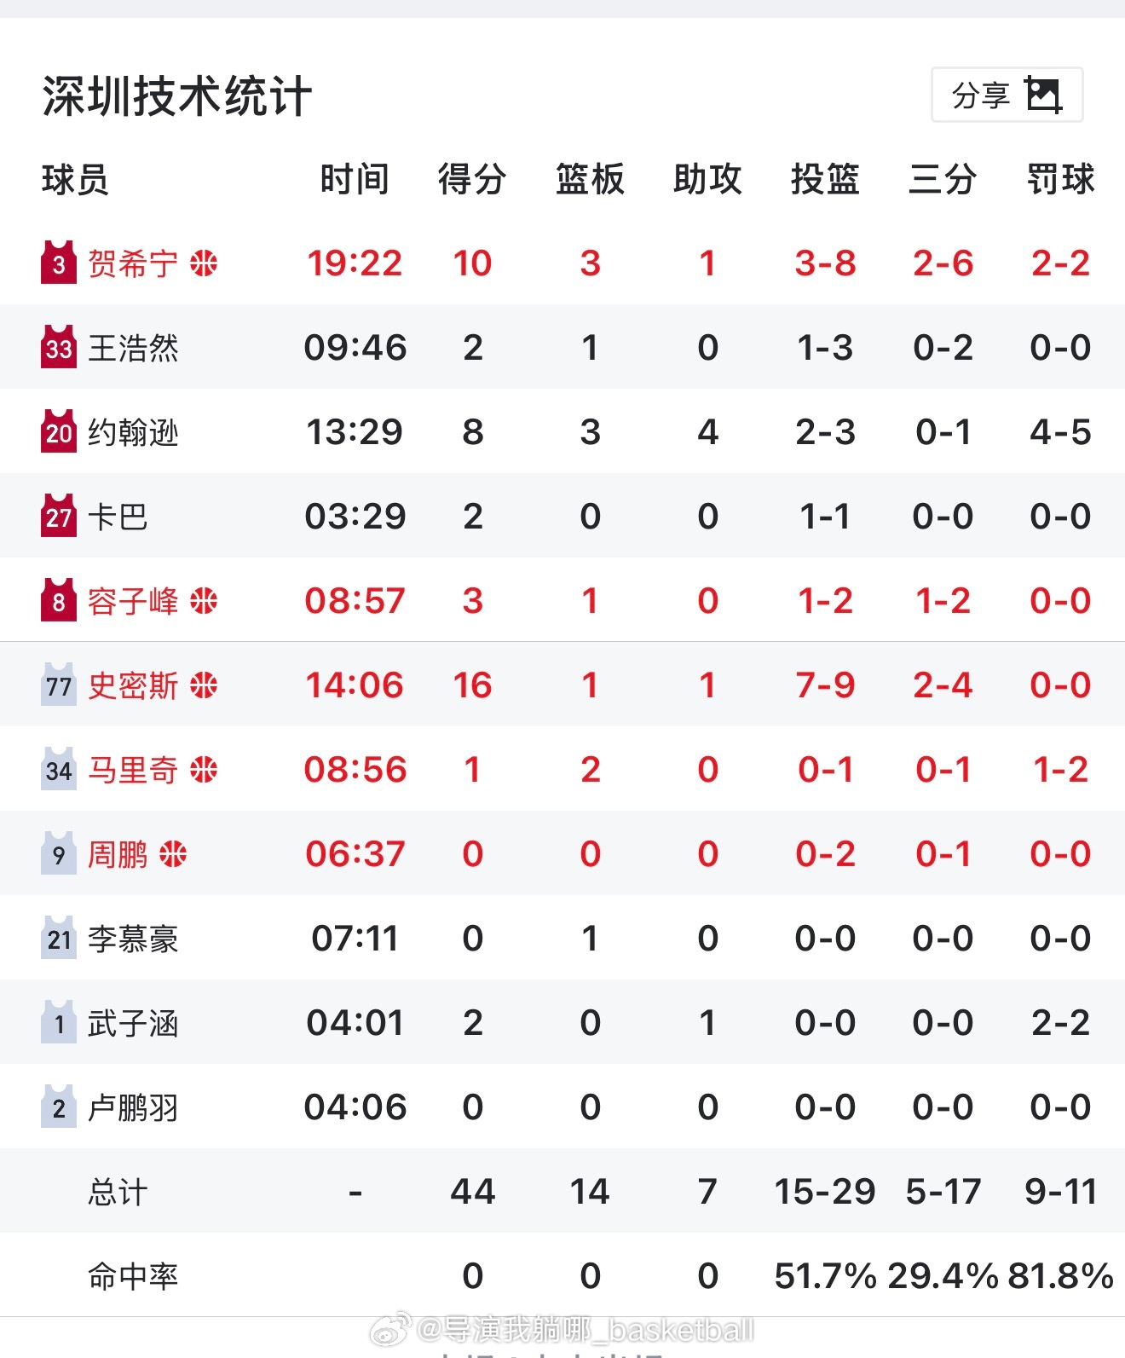
Task: Click the 分享 share button
Action: tap(1007, 95)
